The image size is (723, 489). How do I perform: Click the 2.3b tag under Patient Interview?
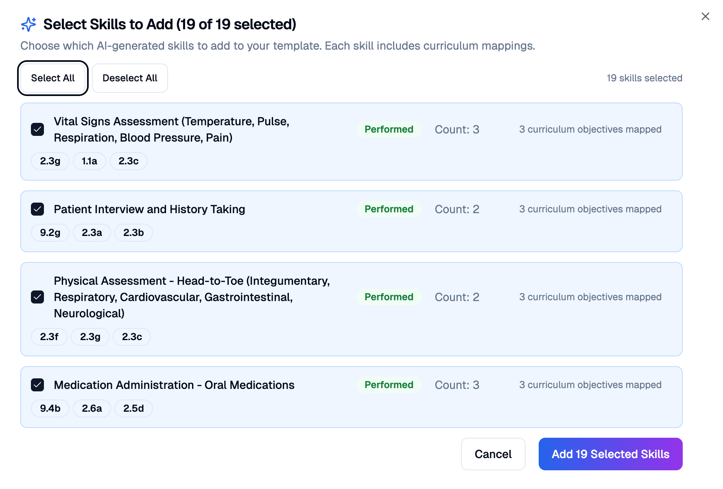(x=133, y=233)
